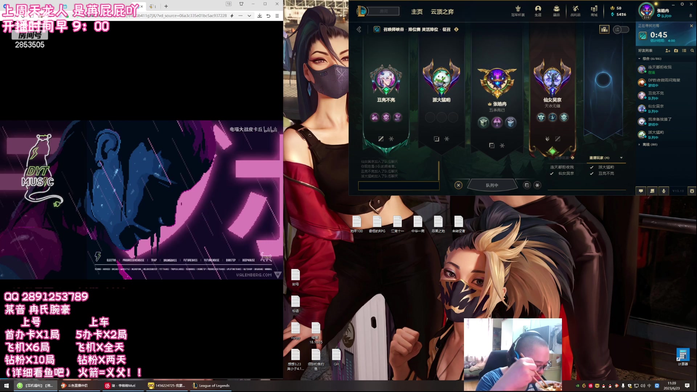Select the 推荐玩家 tab
The height and width of the screenshot is (392, 697).
tap(562, 158)
